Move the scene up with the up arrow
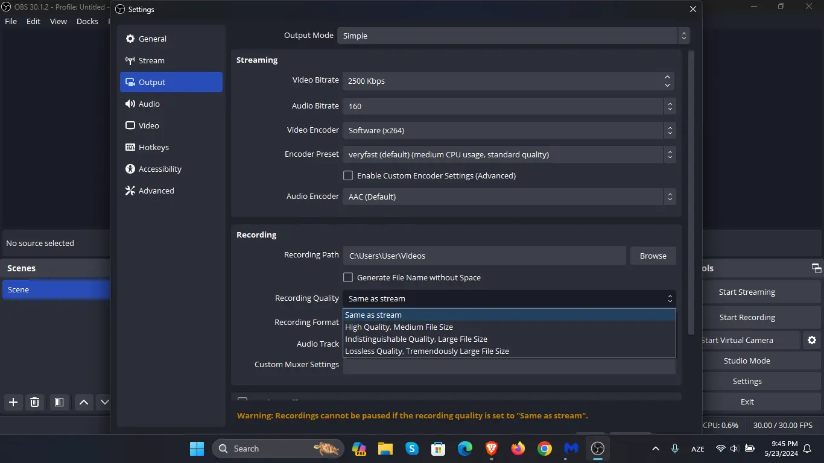Viewport: 824px width, 463px height. pyautogui.click(x=84, y=402)
